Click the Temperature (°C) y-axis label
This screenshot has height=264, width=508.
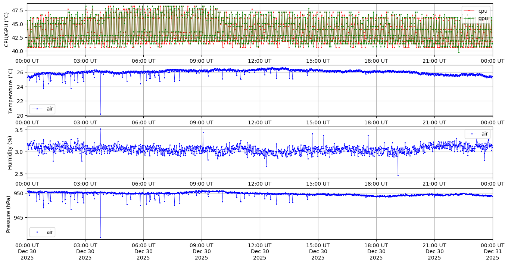(x=10, y=91)
